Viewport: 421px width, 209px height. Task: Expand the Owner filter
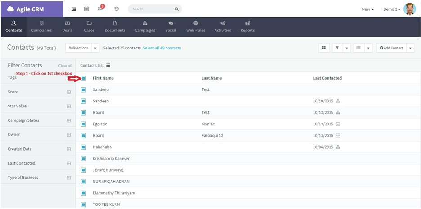click(x=69, y=135)
